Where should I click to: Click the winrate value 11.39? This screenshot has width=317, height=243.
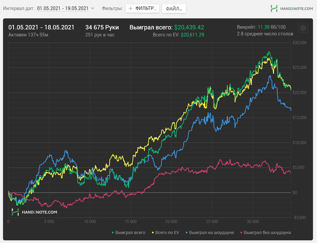(264, 27)
